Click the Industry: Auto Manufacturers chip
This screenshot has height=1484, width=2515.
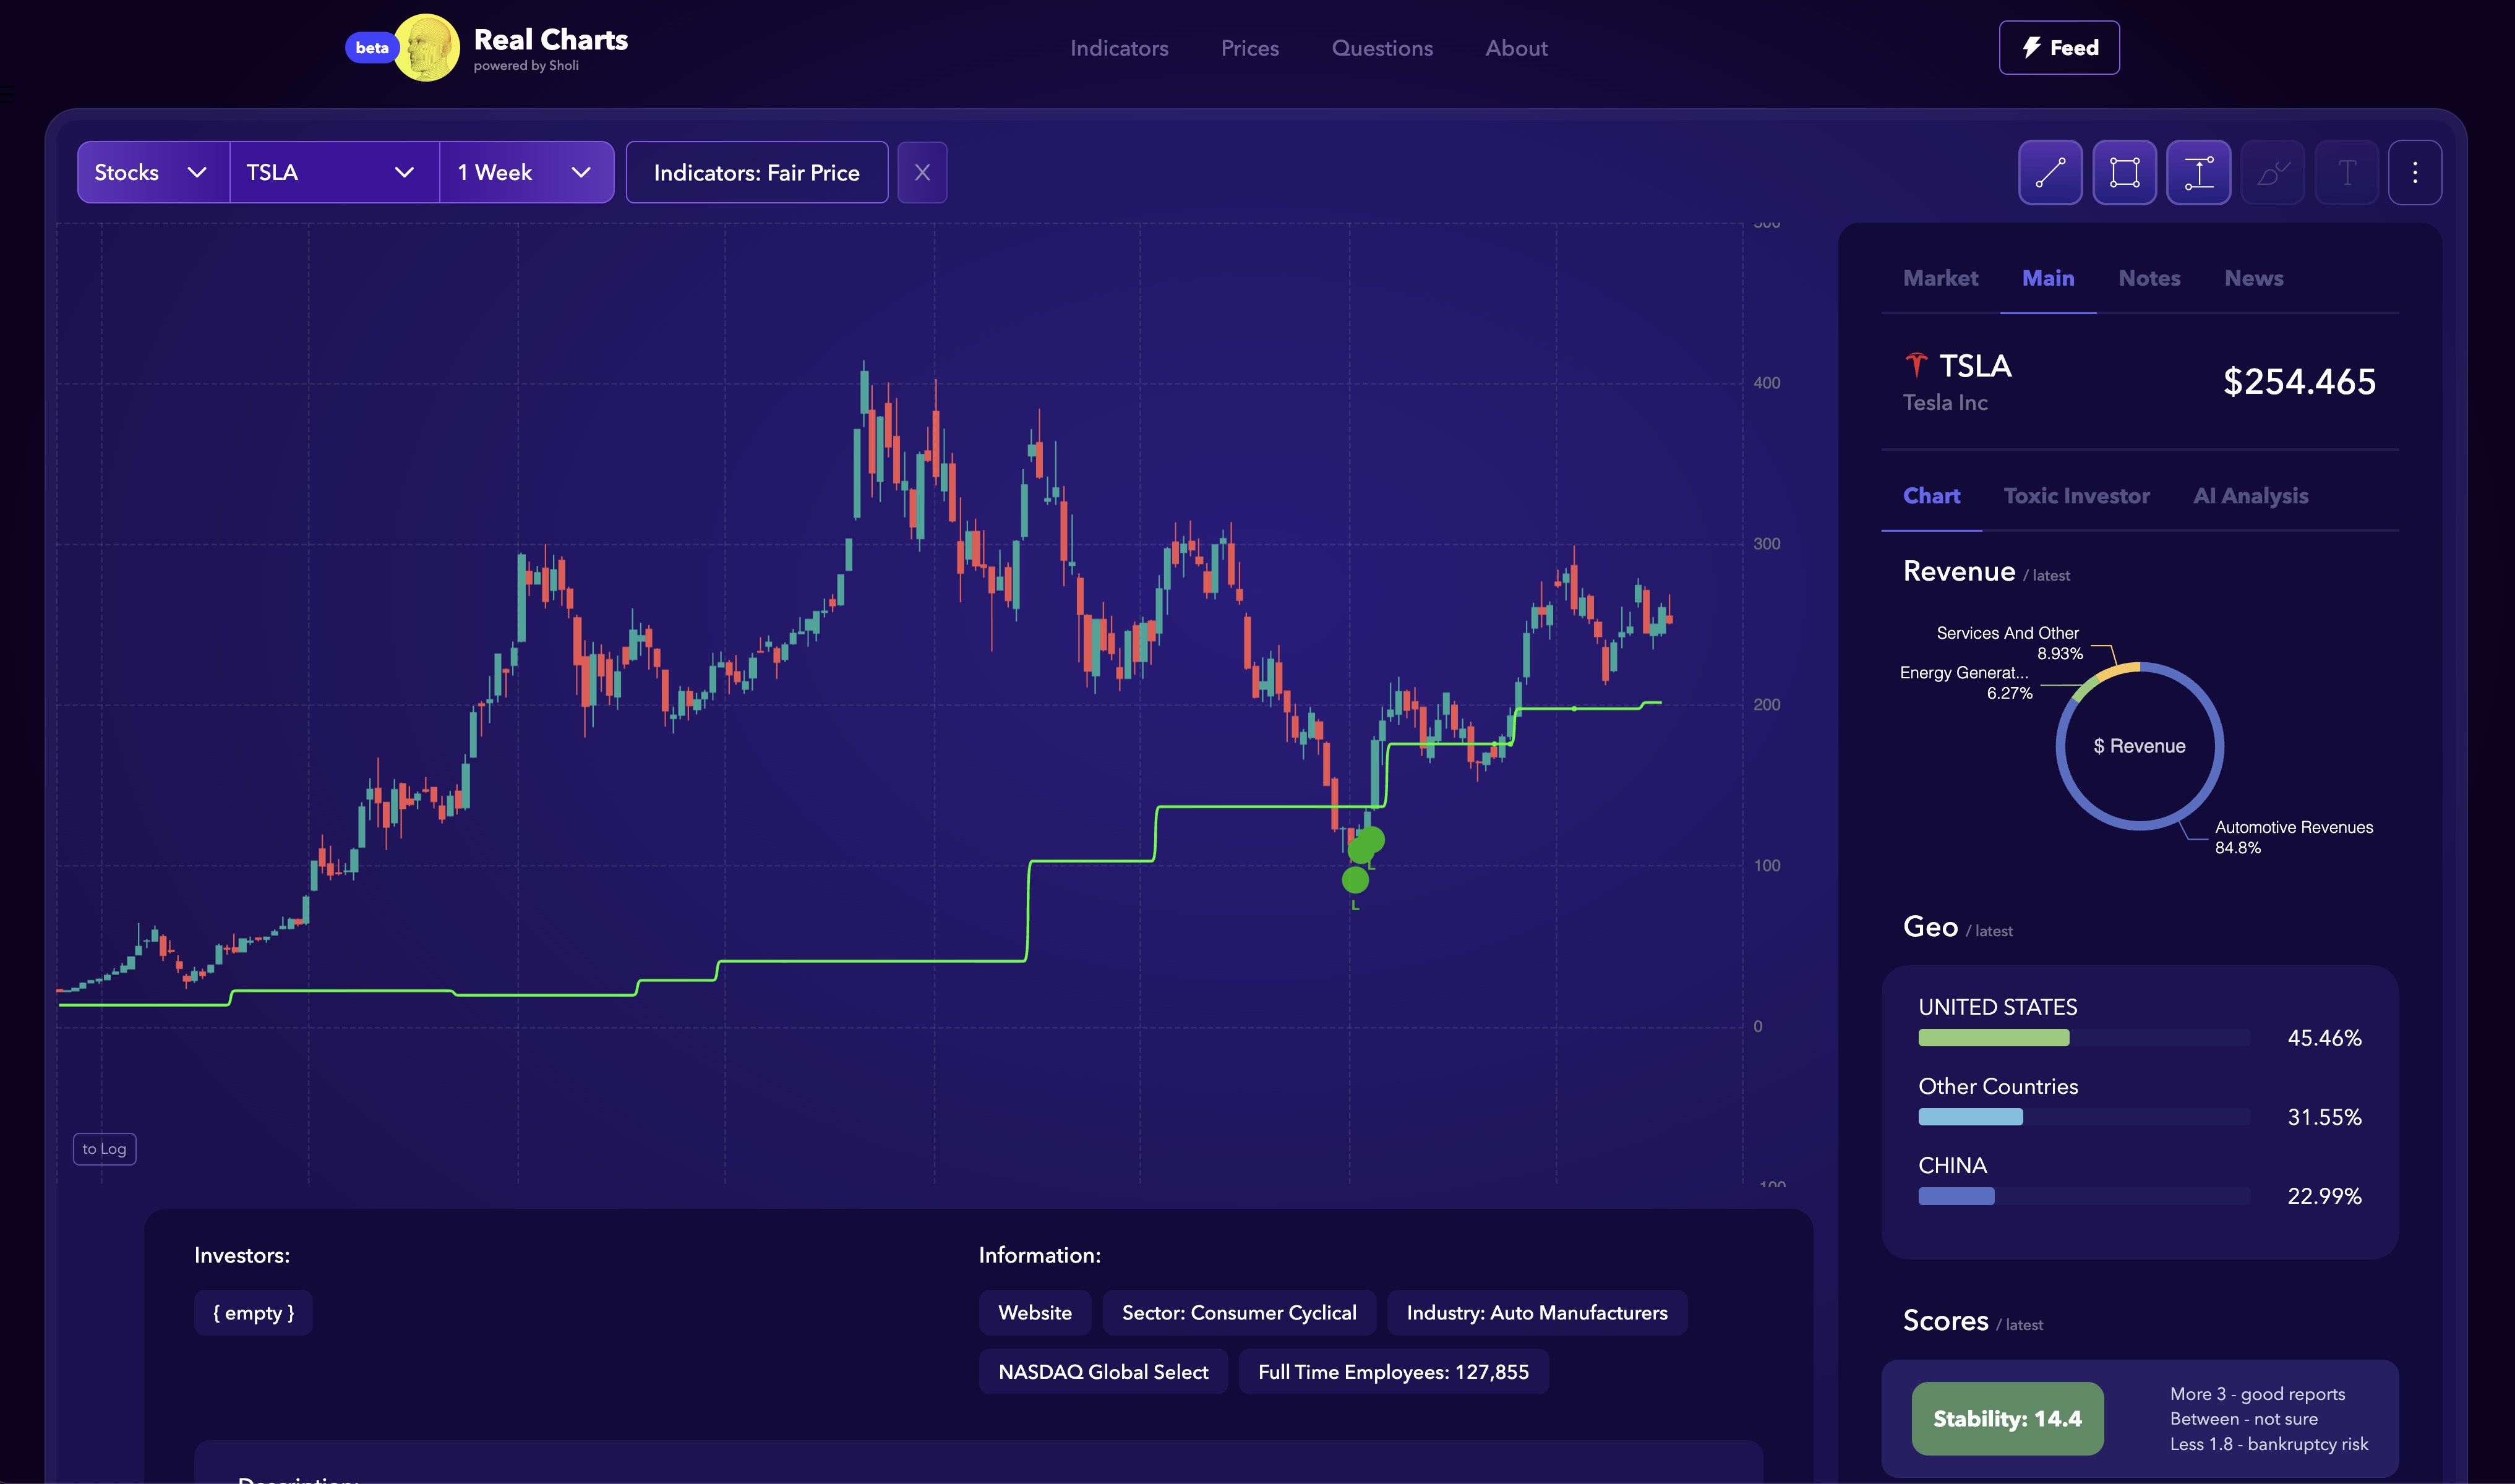[x=1536, y=1313]
